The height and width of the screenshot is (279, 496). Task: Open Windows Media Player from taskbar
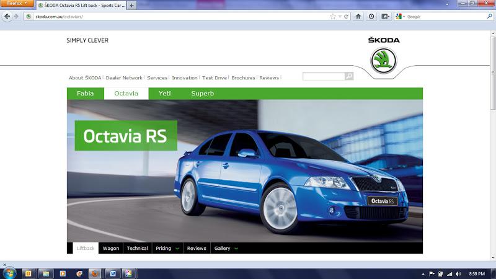(63, 273)
